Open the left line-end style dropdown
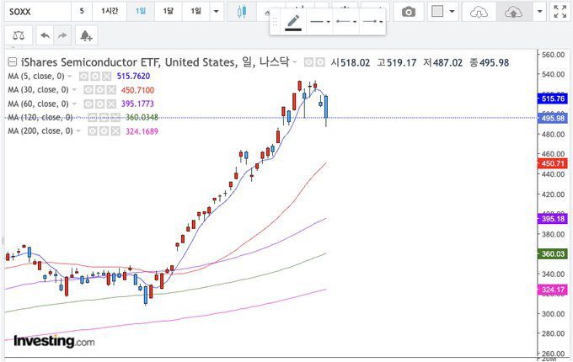 coord(346,22)
